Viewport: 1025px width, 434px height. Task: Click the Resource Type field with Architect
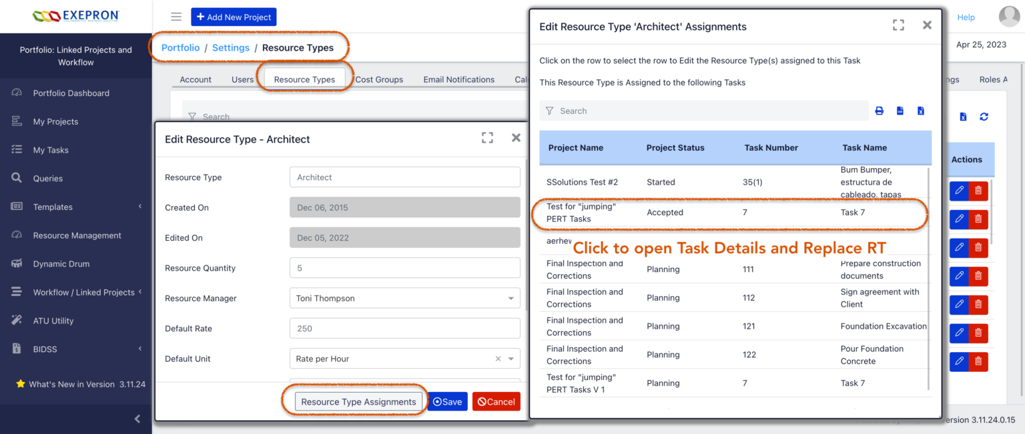pos(404,177)
